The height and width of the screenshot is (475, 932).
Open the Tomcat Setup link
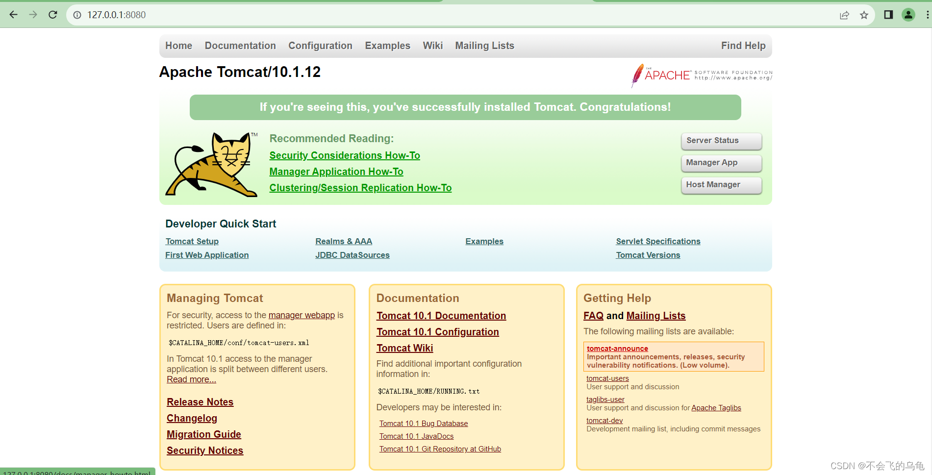coord(192,241)
